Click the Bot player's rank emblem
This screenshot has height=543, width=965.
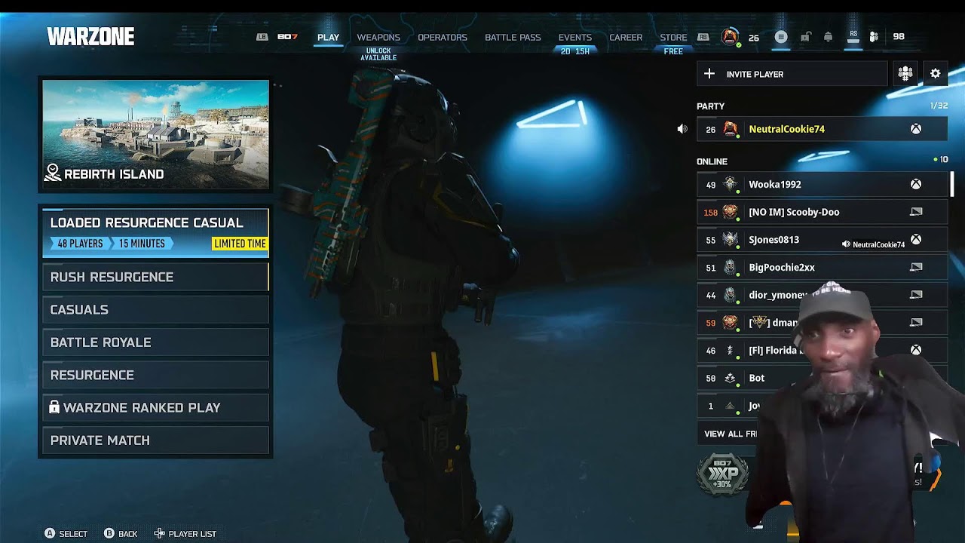[730, 378]
